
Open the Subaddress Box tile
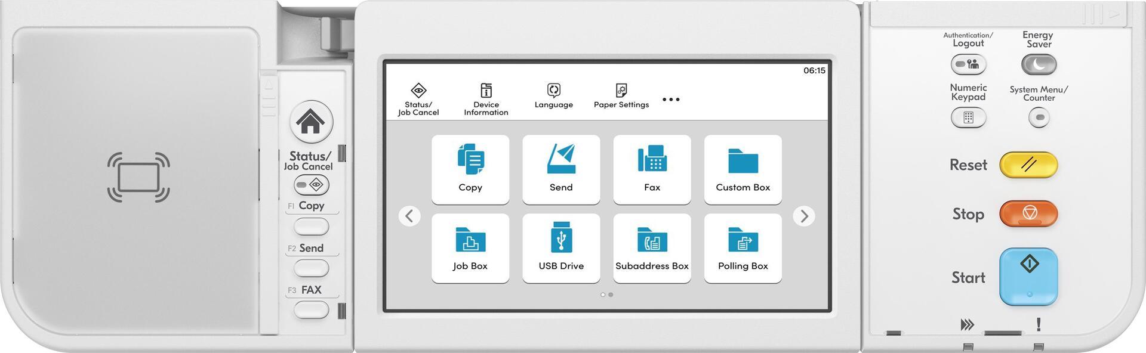tap(652, 248)
